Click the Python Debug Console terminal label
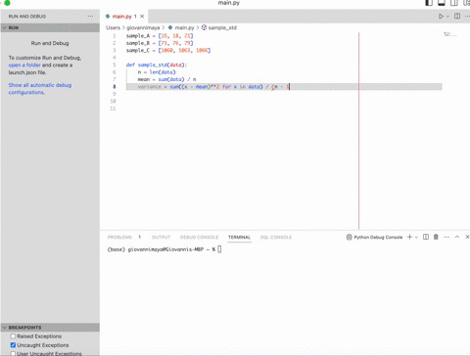The width and height of the screenshot is (470, 356). click(x=378, y=237)
